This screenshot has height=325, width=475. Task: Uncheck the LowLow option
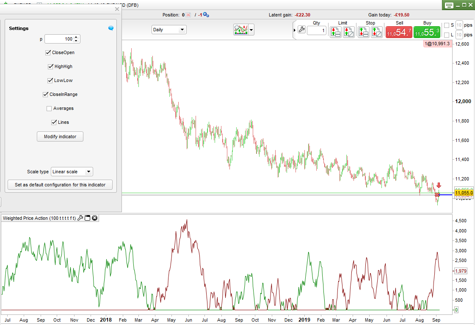coord(50,80)
